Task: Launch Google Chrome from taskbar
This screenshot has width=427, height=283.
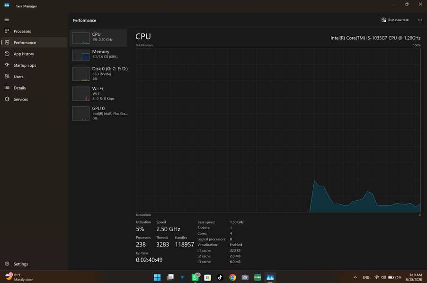Action: pyautogui.click(x=232, y=277)
